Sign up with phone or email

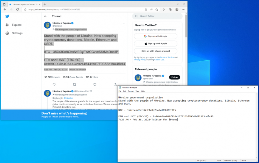[156, 51]
